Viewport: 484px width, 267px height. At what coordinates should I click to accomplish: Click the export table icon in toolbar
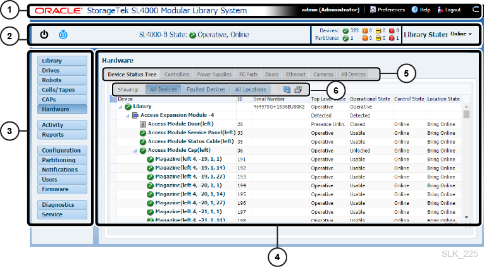298,89
